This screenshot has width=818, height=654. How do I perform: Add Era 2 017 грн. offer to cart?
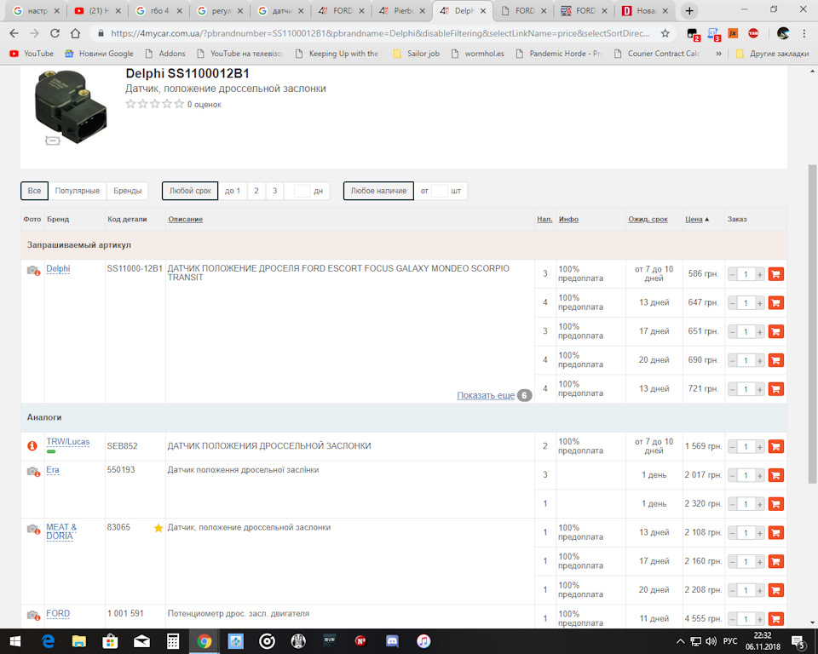tap(775, 475)
